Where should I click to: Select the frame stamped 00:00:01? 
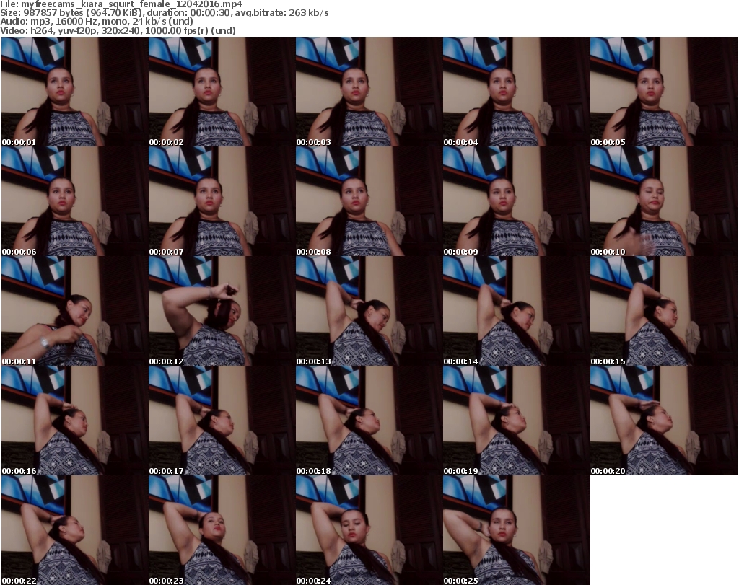tap(75, 92)
